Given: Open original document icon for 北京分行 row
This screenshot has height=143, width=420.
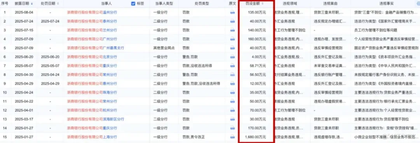Looking at the screenshot, I should pyautogui.click(x=233, y=57).
